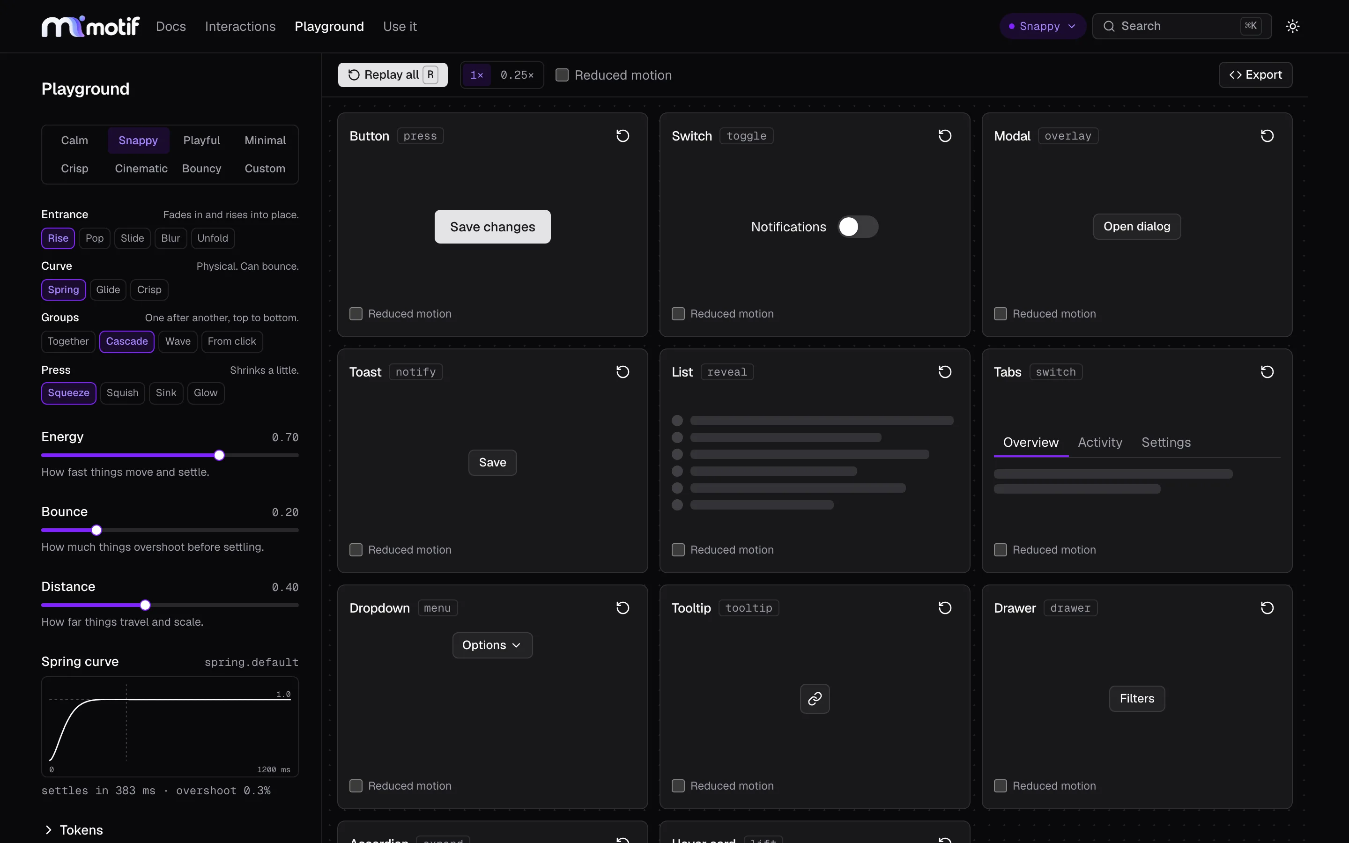1349x843 pixels.
Task: Open the Use it nav item
Action: point(400,26)
